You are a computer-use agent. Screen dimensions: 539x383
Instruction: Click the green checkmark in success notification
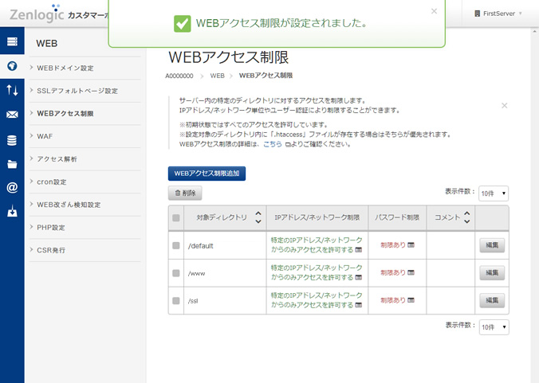[182, 24]
